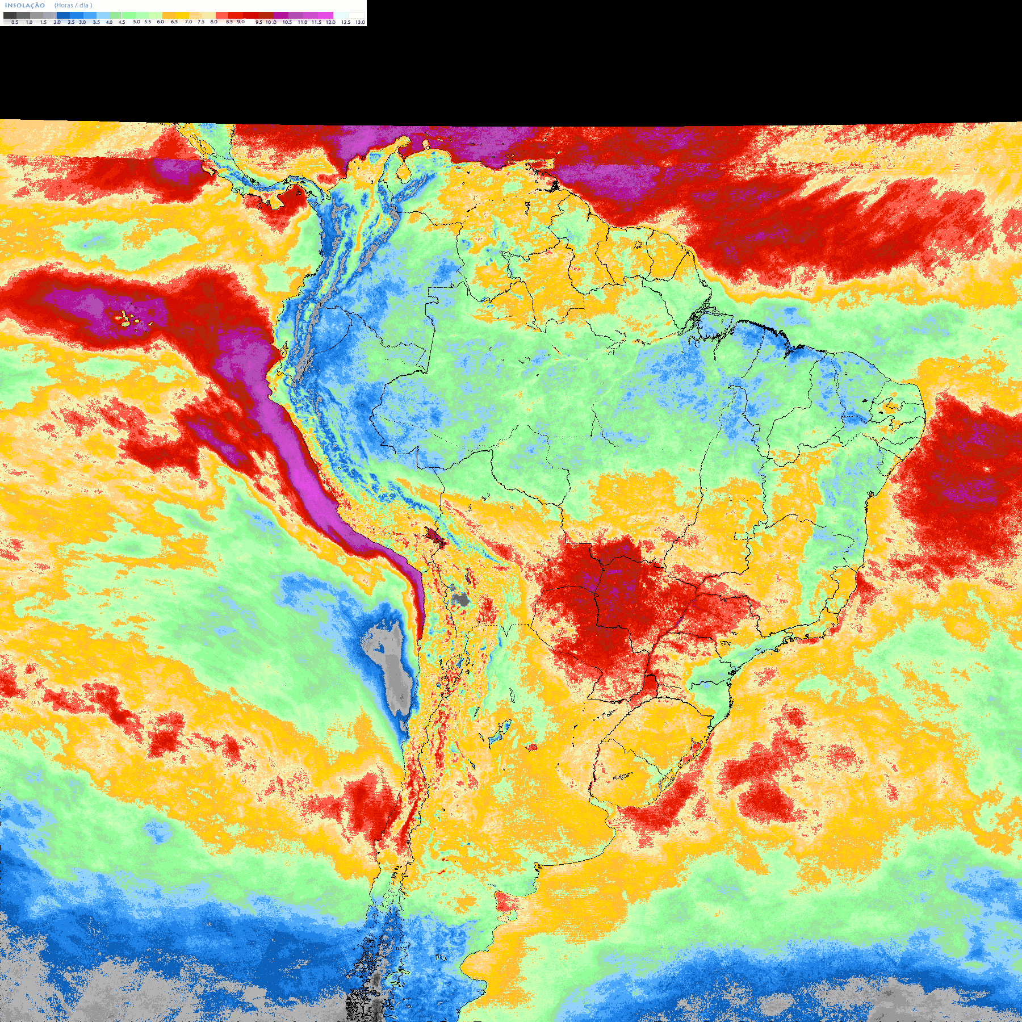Image resolution: width=1022 pixels, height=1022 pixels.
Task: Click the white 13.0 legend swatch
Action: pyautogui.click(x=357, y=15)
